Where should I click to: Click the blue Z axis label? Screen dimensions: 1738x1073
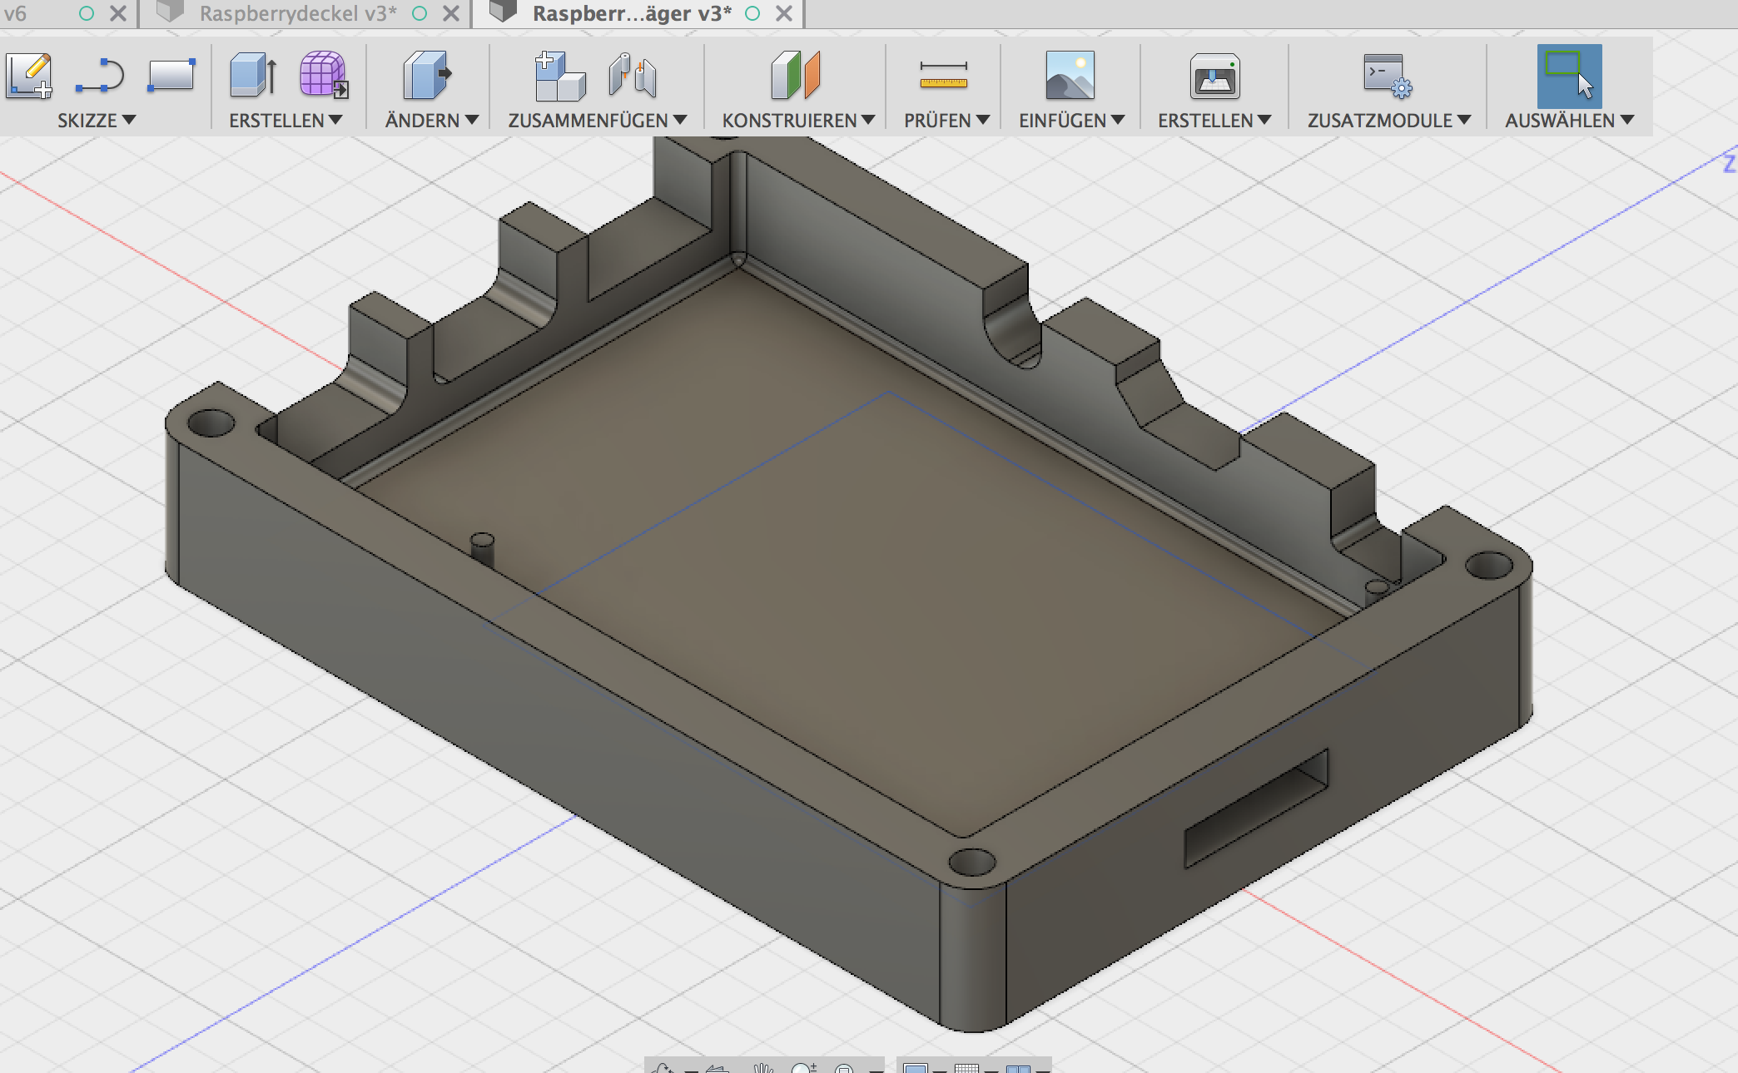click(1730, 163)
